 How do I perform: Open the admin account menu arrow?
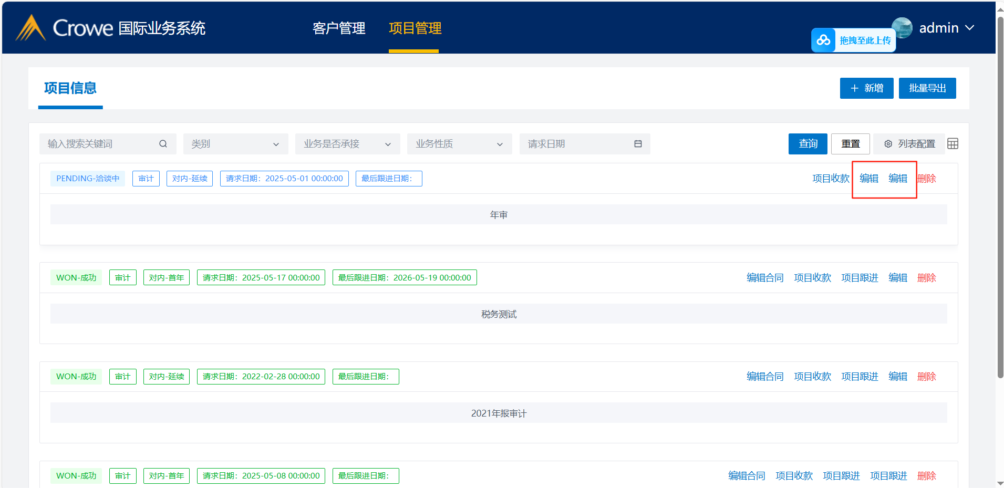(x=970, y=28)
